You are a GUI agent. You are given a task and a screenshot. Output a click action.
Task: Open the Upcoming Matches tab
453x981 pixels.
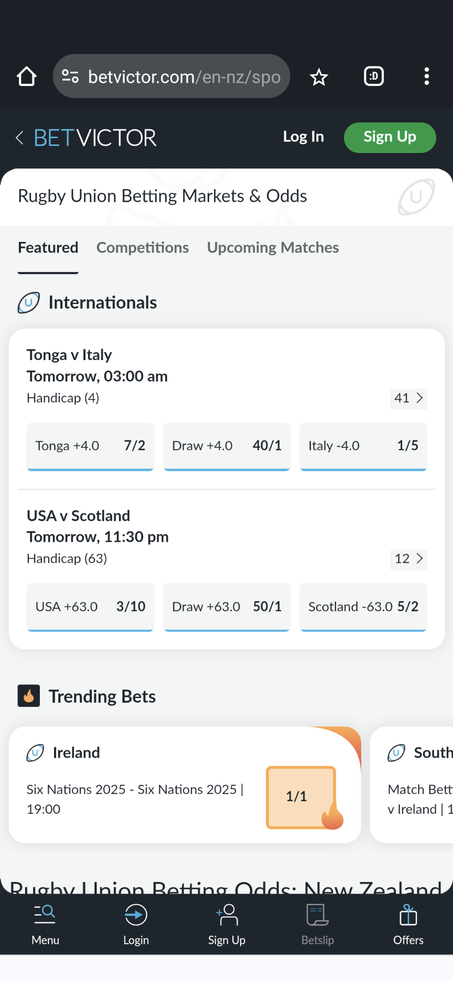(272, 247)
